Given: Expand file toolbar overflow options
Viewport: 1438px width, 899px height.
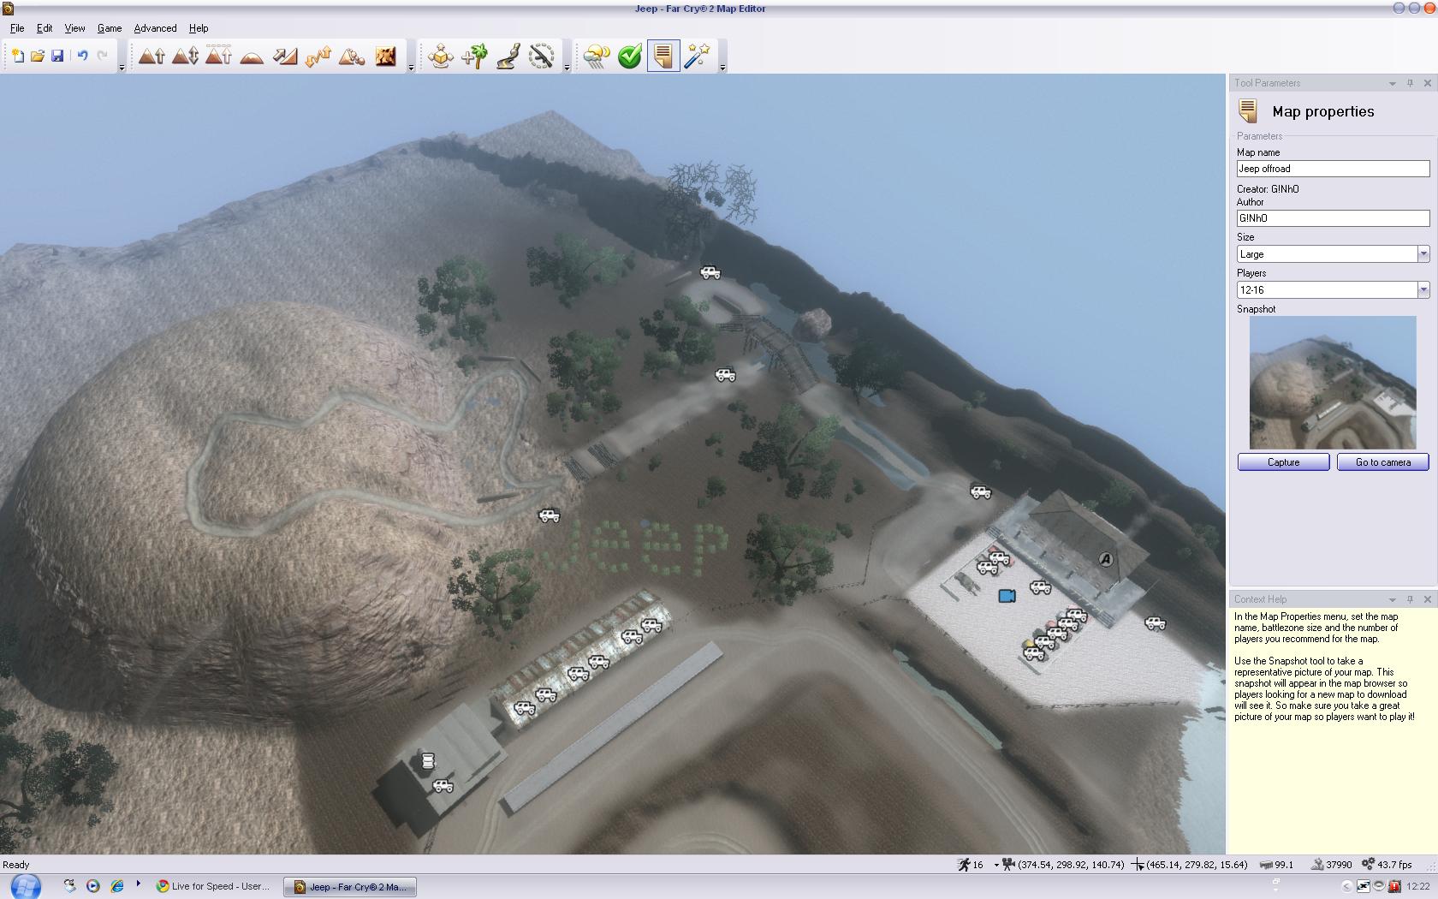Looking at the screenshot, I should (x=122, y=67).
